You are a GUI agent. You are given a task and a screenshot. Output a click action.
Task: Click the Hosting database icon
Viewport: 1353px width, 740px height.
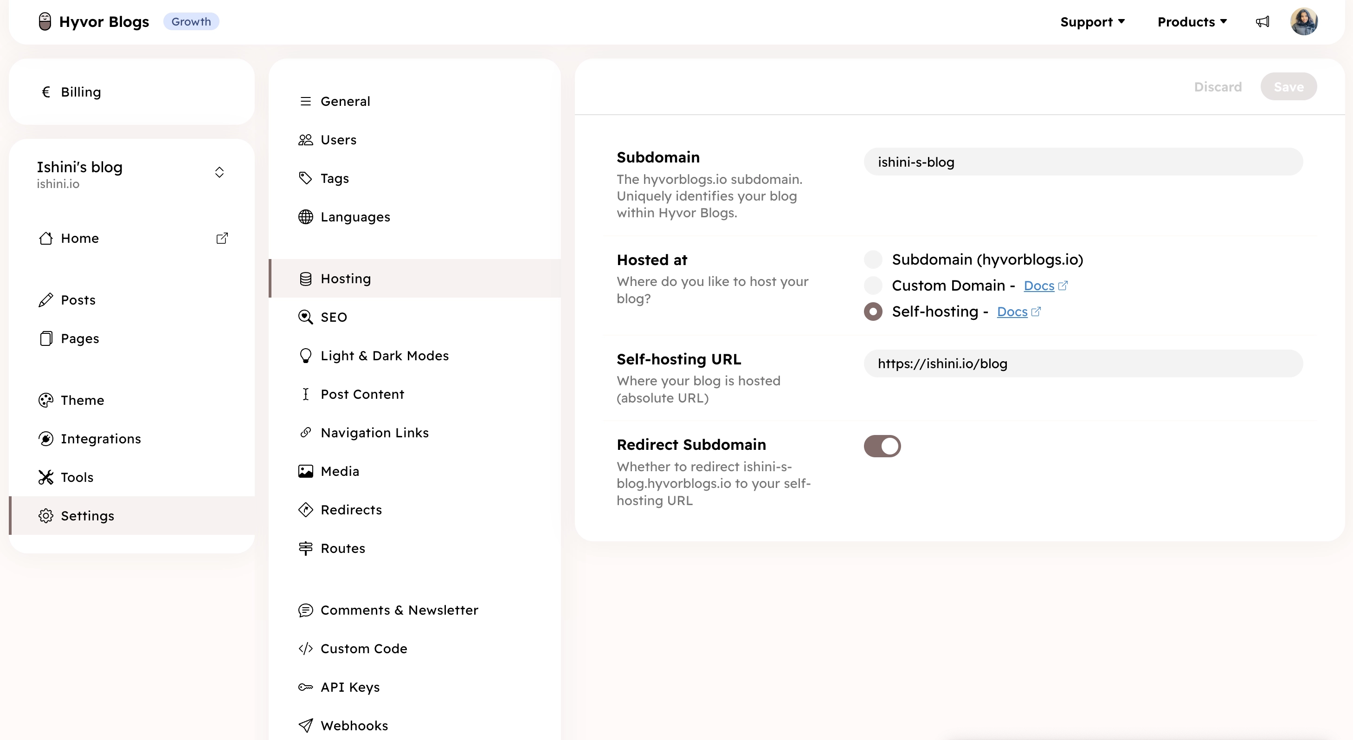[x=306, y=279]
